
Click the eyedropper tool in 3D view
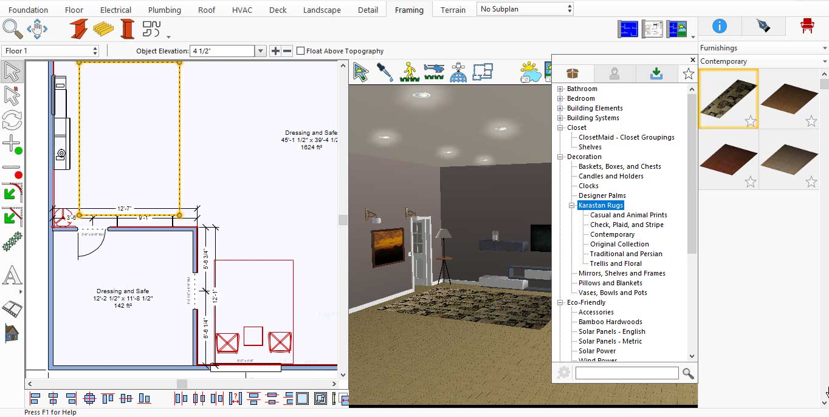(x=385, y=72)
